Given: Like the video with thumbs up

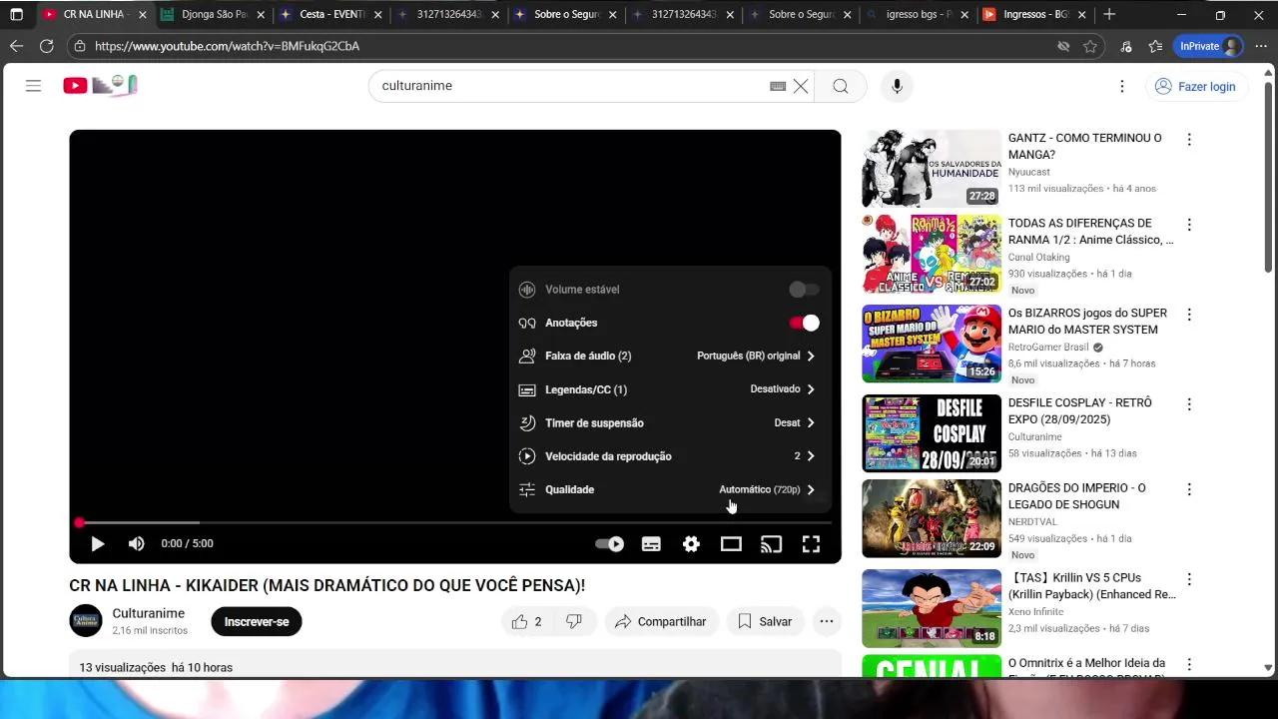Looking at the screenshot, I should [526, 621].
